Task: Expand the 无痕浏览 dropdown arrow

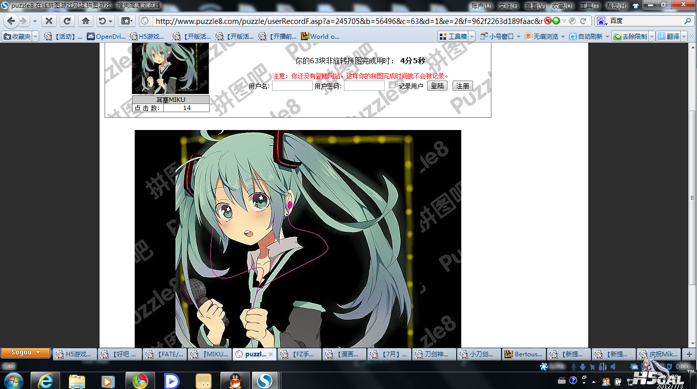Action: [x=563, y=37]
